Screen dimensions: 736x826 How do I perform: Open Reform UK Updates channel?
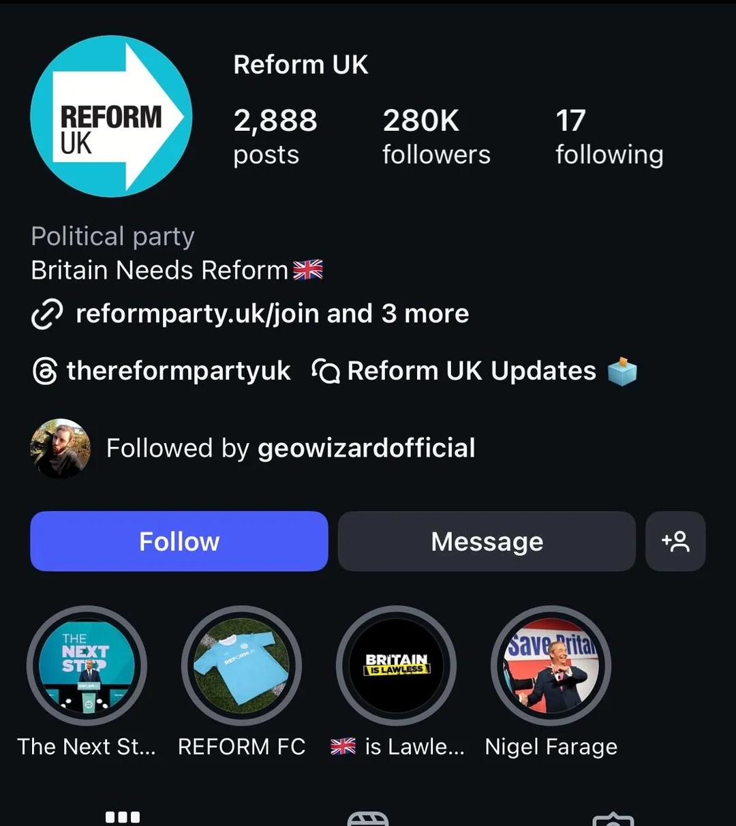[472, 371]
